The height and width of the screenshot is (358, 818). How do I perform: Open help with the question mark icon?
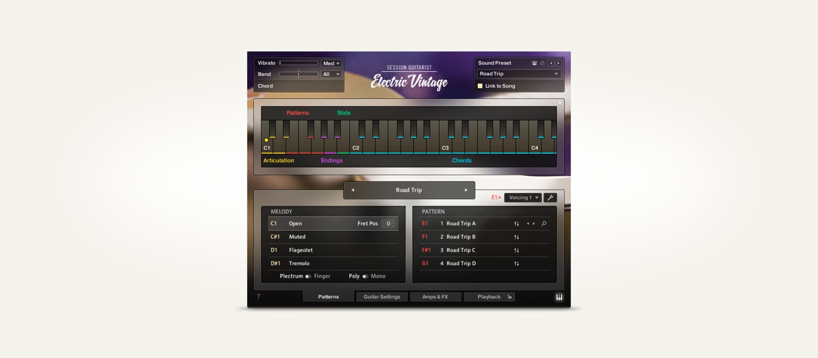tap(258, 297)
